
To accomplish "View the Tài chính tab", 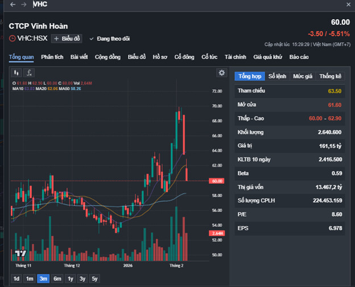I will pyautogui.click(x=235, y=57).
